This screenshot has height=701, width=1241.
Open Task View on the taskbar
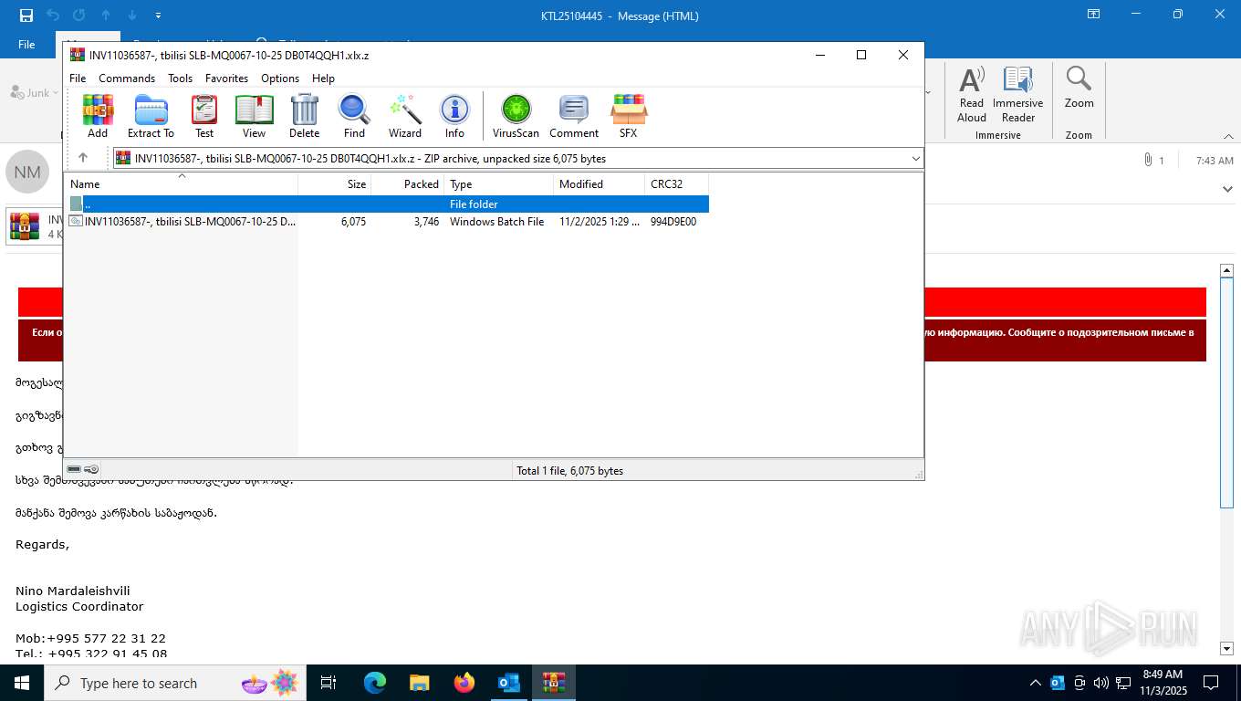coord(328,683)
